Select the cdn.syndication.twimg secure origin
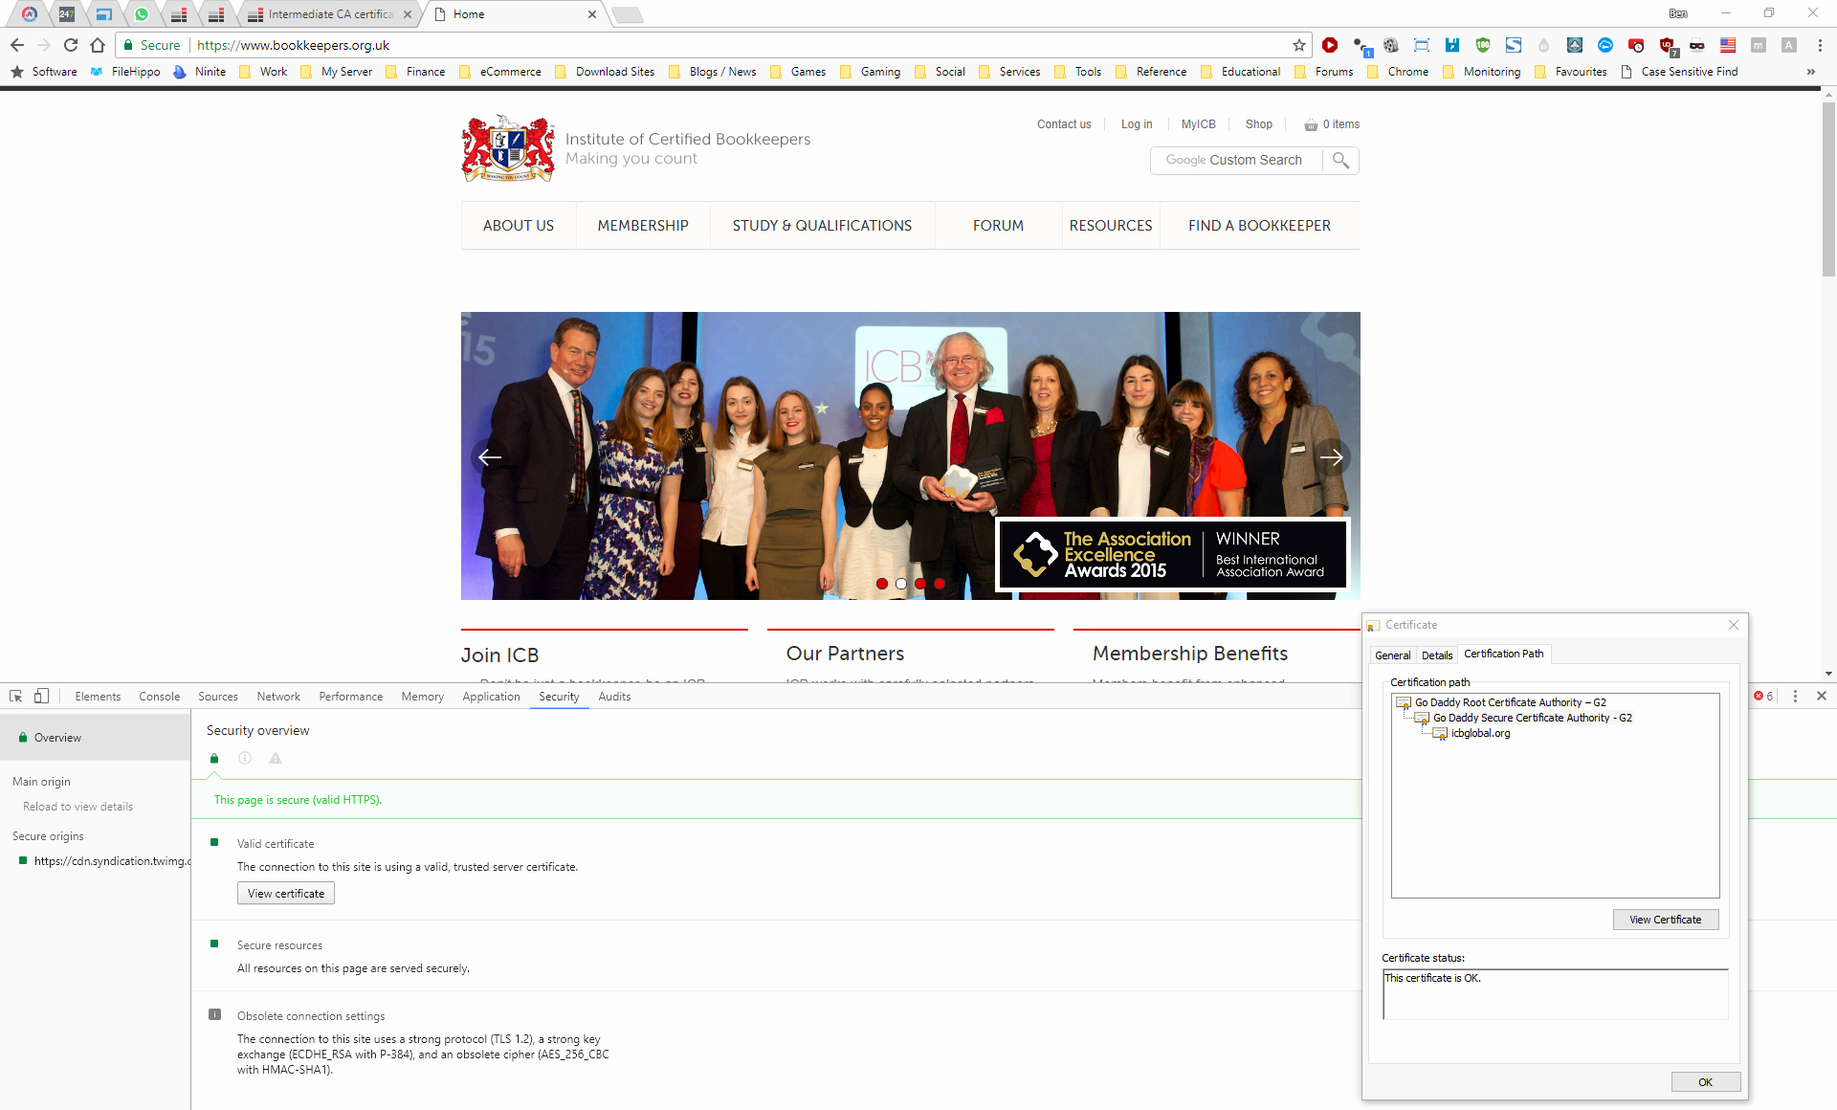 (x=103, y=861)
